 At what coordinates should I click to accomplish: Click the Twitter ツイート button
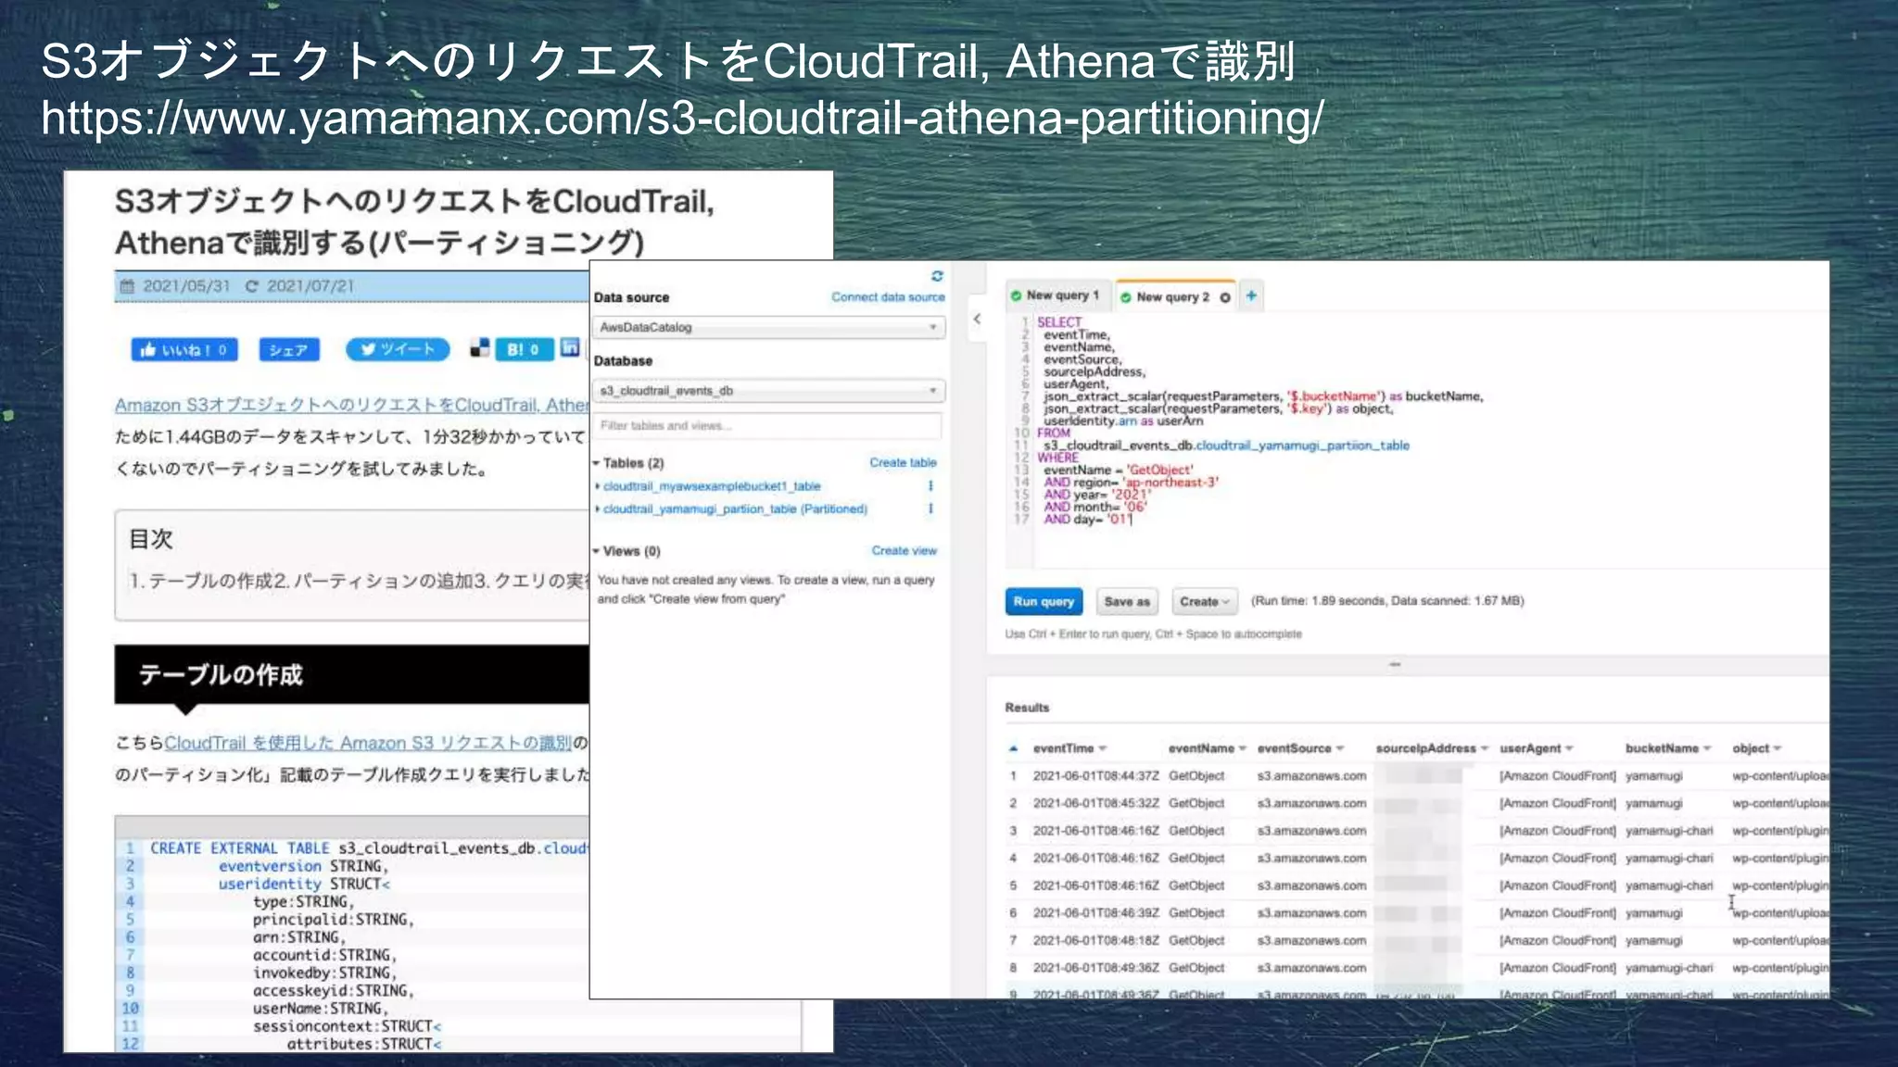point(398,349)
